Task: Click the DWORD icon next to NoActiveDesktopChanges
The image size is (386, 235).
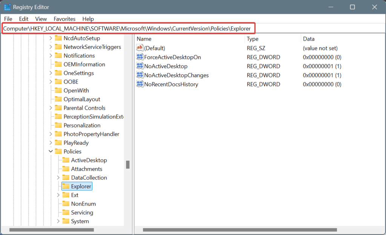Action: (x=140, y=75)
